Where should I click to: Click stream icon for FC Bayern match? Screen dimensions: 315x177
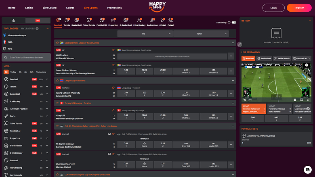109,134
